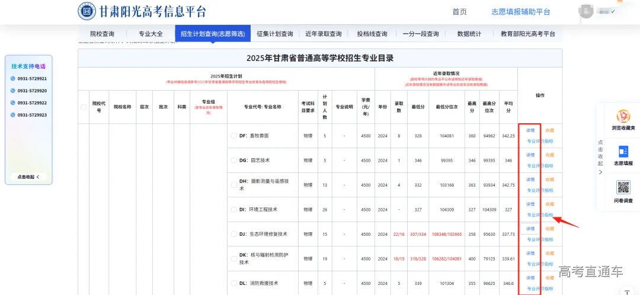
Task: Switch to 近年录取查询 tab
Action: click(x=324, y=34)
